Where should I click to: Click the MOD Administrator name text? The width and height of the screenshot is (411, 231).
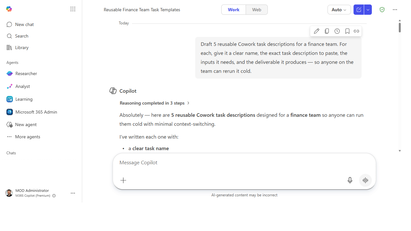point(32,191)
